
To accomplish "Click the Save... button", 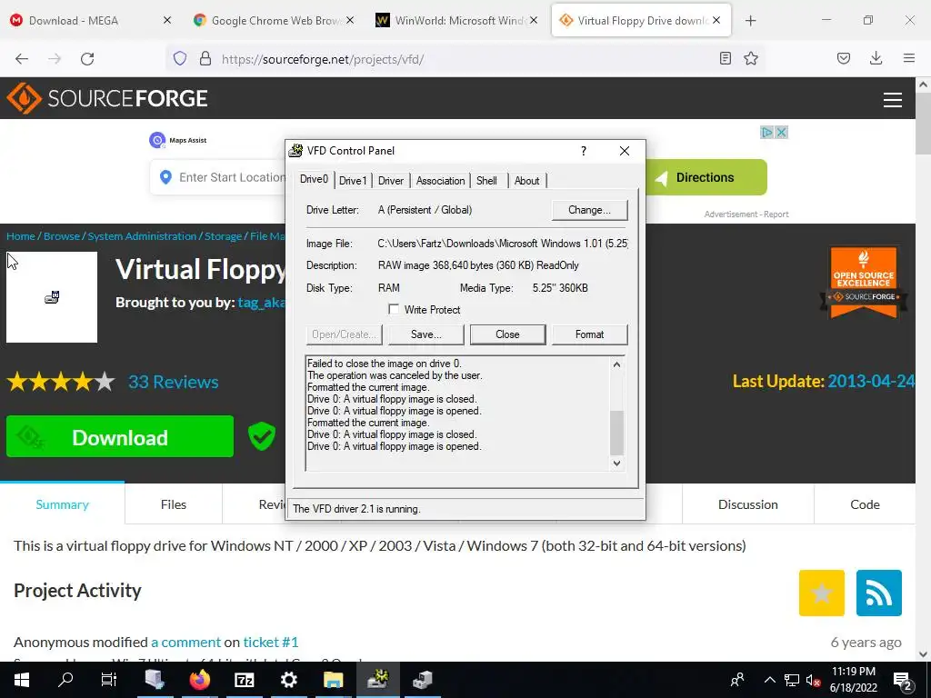I will click(425, 334).
